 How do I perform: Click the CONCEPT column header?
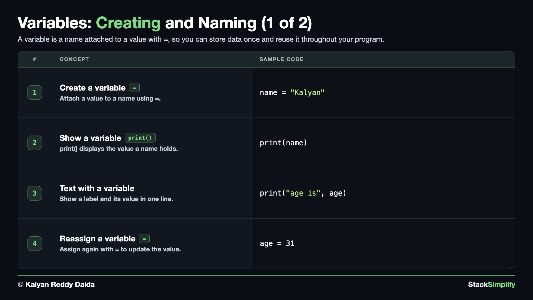tap(74, 59)
